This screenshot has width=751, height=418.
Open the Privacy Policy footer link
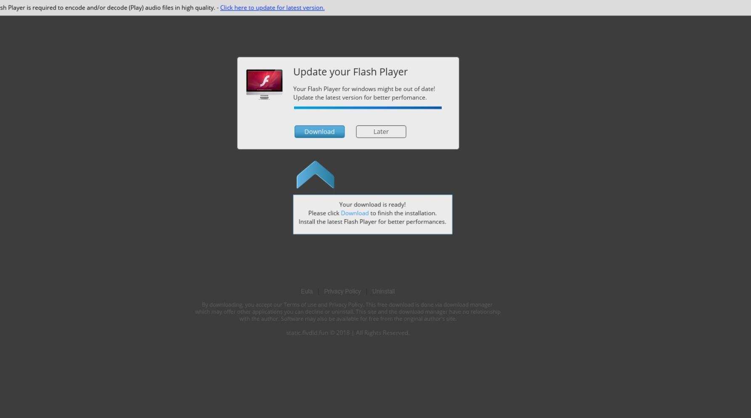pyautogui.click(x=342, y=291)
